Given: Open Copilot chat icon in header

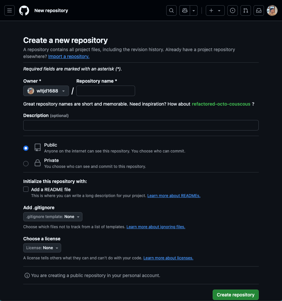Looking at the screenshot, I should (x=185, y=10).
